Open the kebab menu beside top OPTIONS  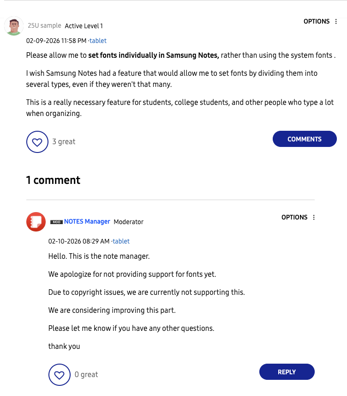click(337, 21)
